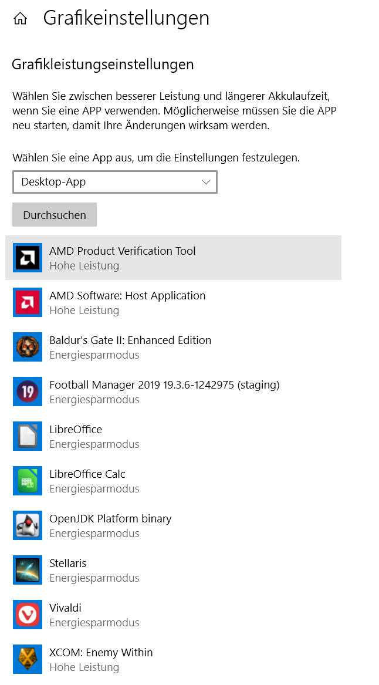Screen dimensions: 379x685
Task: Click the Stellaris game icon
Action: tap(28, 570)
